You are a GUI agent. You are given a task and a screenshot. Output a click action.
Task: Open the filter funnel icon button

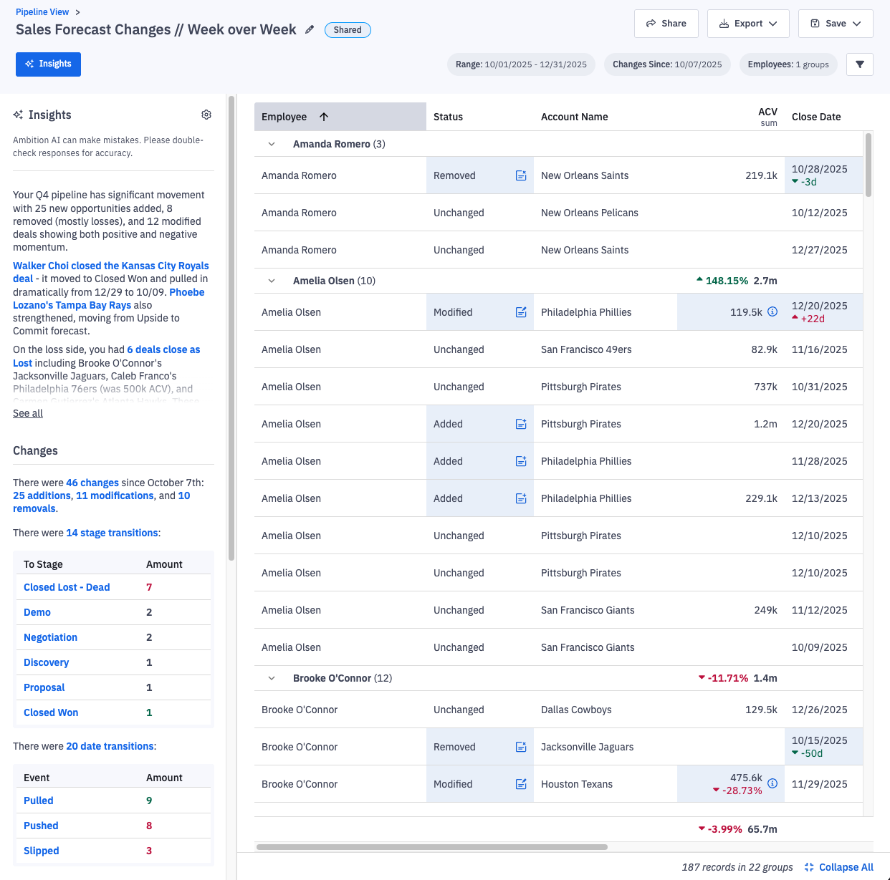(x=860, y=64)
